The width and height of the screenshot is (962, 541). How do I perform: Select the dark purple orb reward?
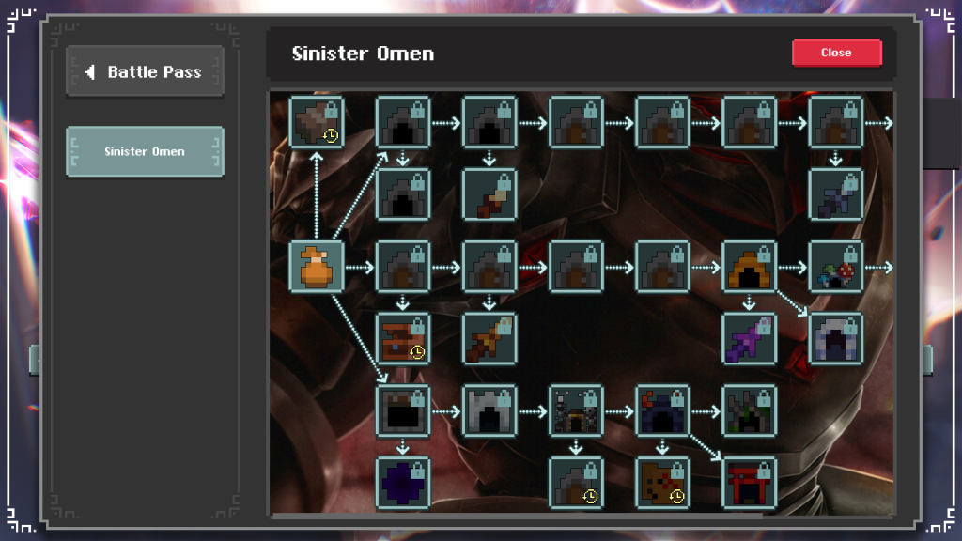pyautogui.click(x=402, y=484)
